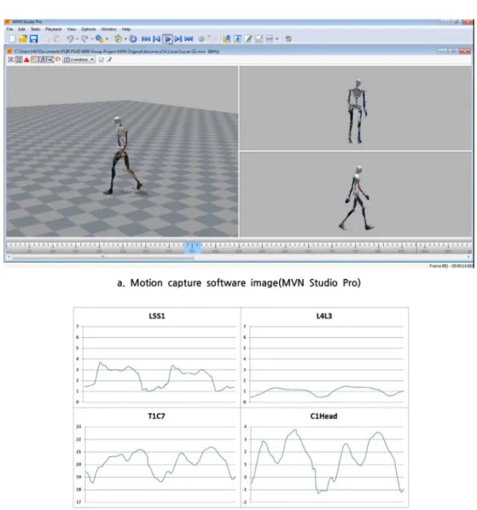Viewport: 477px width, 510px height.
Task: Open the File menu
Action: (x=9, y=29)
